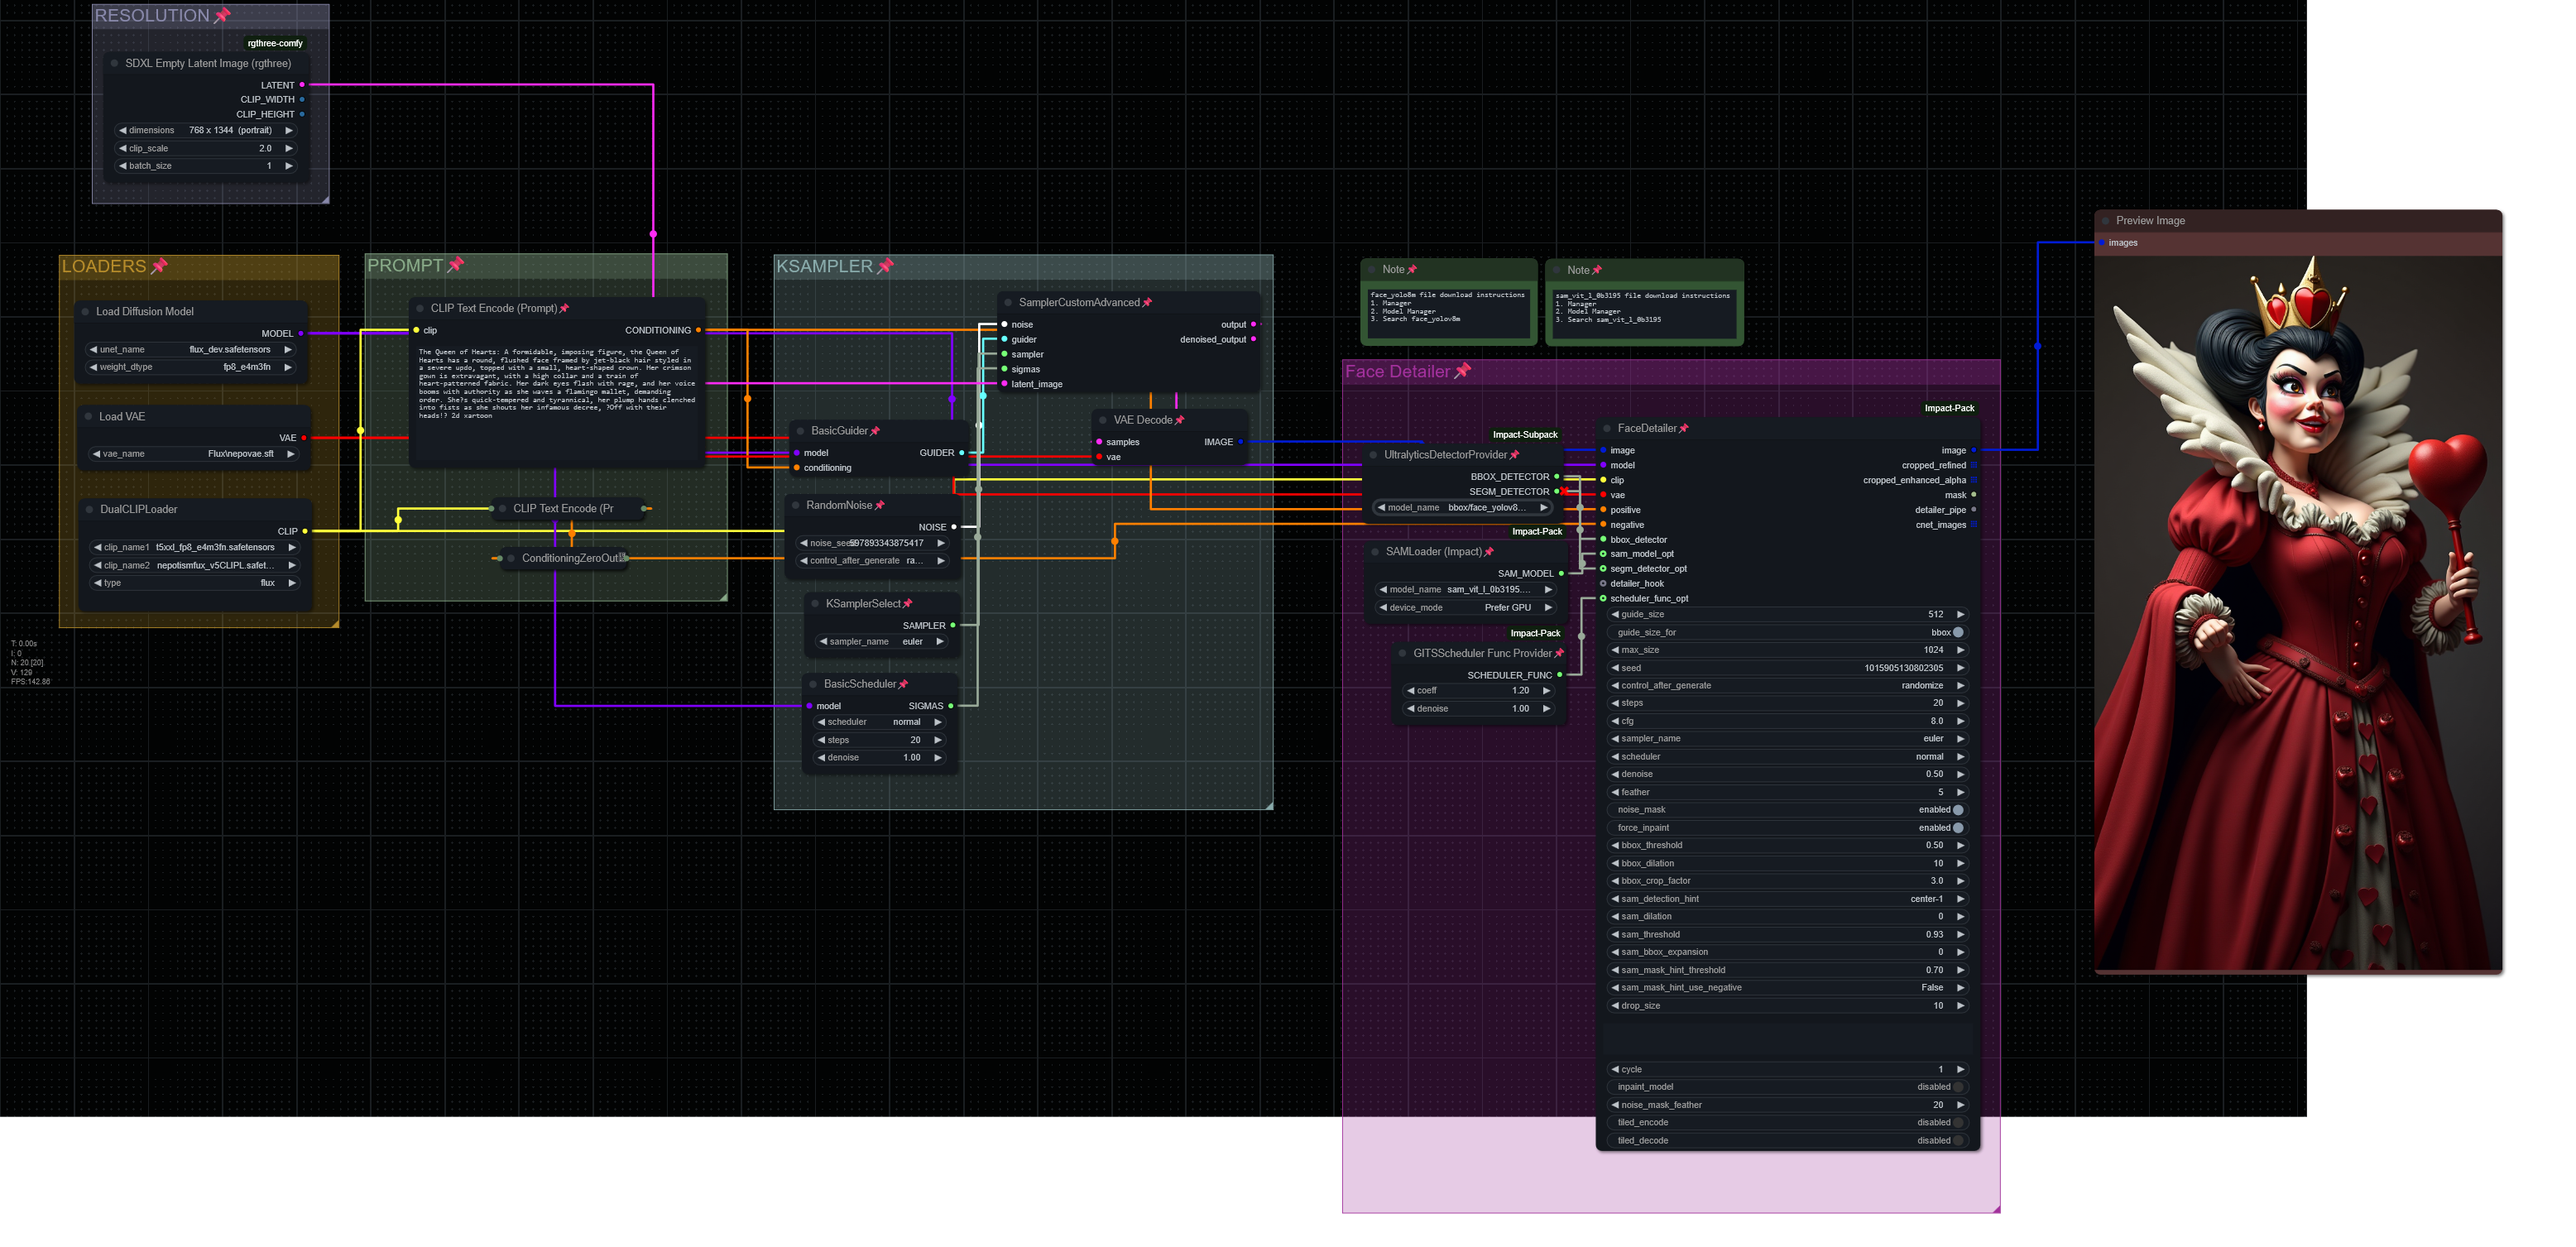Increase steps value in BasicScheduler node
Image resolution: width=2576 pixels, height=1247 pixels.
tap(938, 740)
